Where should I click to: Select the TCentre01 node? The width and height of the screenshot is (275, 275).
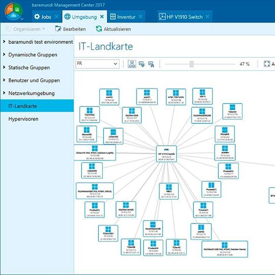pos(203,210)
